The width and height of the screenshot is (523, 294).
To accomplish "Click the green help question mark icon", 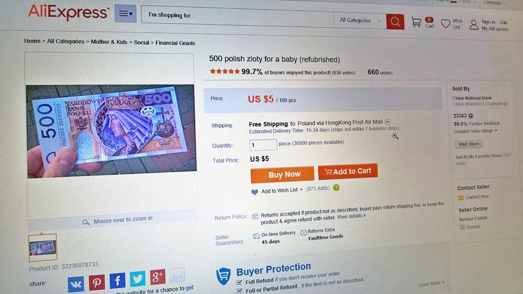I will (336, 188).
